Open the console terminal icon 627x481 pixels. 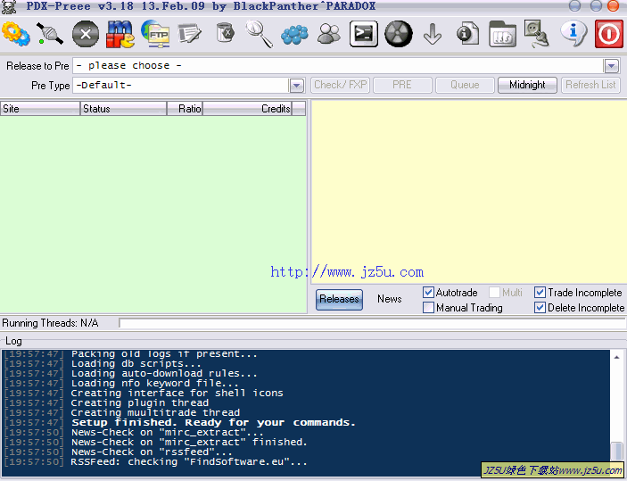pyautogui.click(x=363, y=35)
